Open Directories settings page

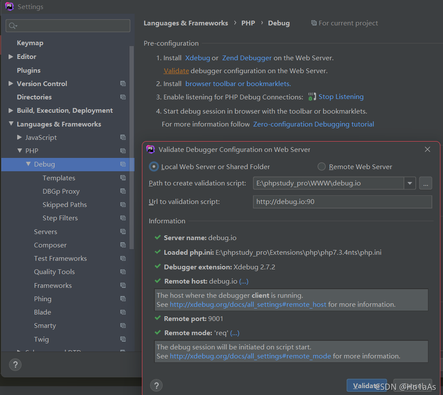point(34,97)
